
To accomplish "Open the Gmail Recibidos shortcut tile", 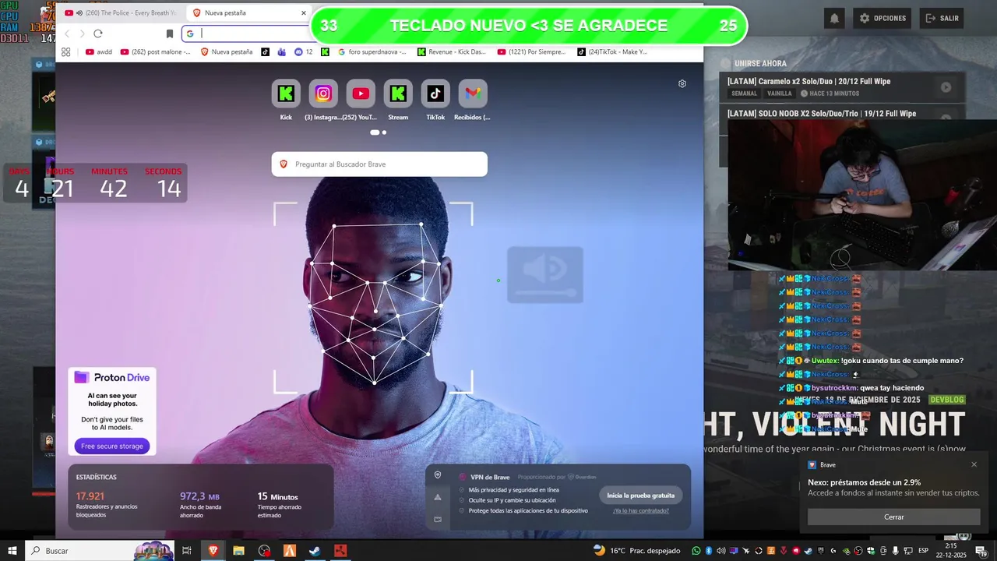I will point(473,93).
